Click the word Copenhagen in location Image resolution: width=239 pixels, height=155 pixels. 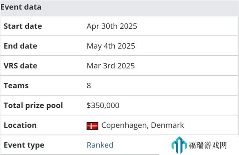pyautogui.click(x=125, y=126)
